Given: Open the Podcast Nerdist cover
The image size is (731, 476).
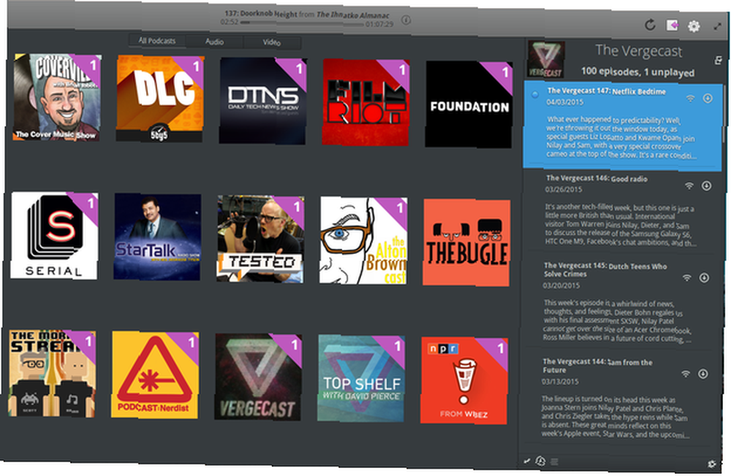Looking at the screenshot, I should point(155,375).
